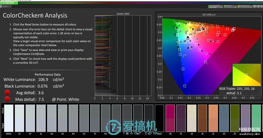Screen dimensions: 263x138
Task: Select the 5G gray swatch
Action: tap(62, 118)
